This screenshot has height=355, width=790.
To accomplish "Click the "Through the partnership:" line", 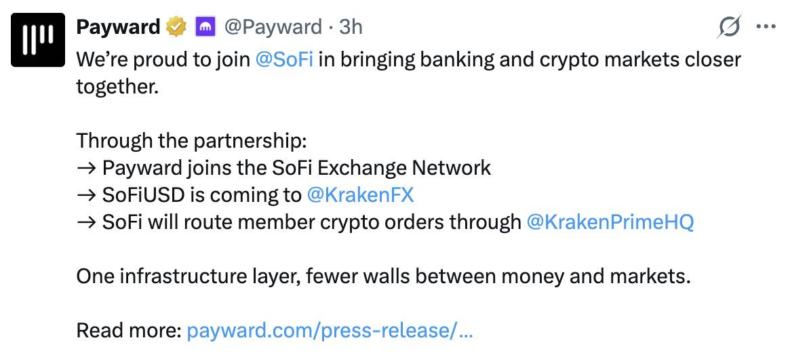I will [191, 141].
